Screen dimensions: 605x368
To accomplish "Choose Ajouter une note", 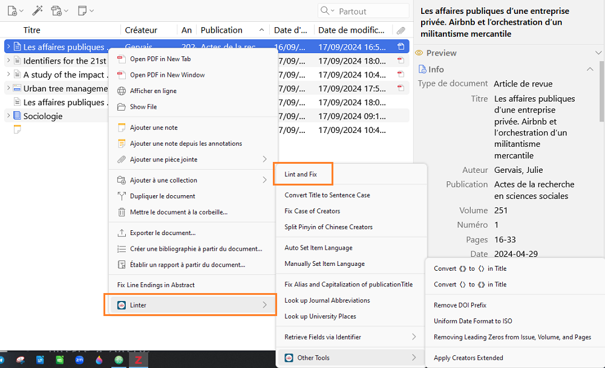I will click(154, 128).
